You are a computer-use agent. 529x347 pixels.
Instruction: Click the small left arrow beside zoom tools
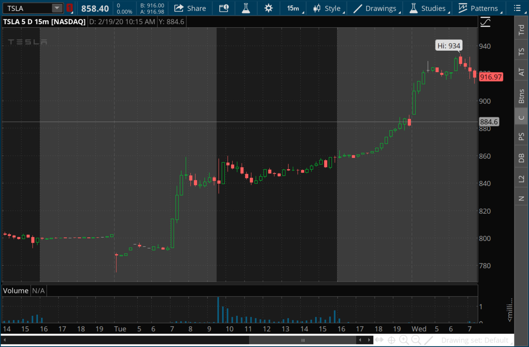[361, 340]
